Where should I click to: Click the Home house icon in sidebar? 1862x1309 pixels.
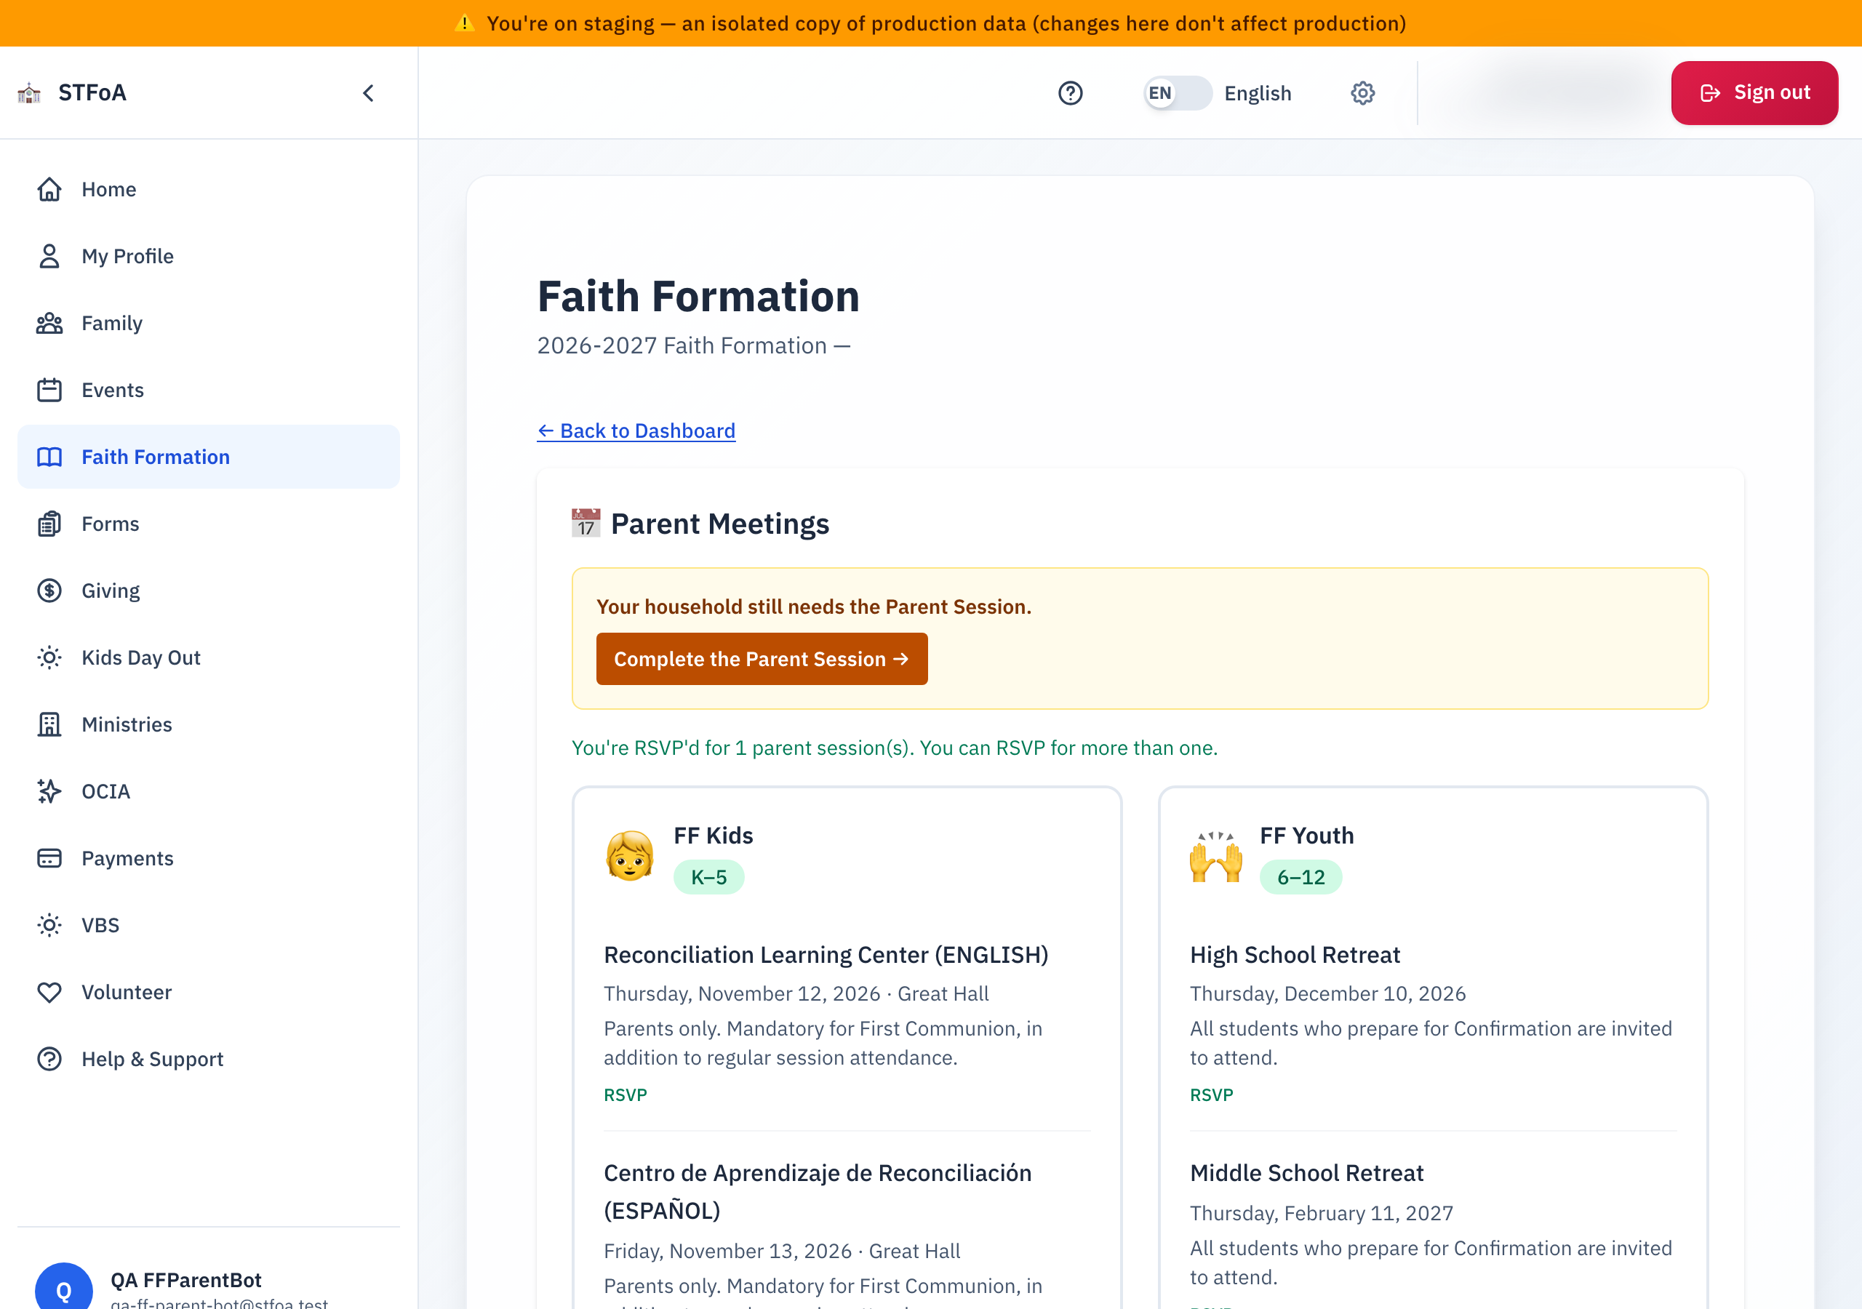pos(49,189)
